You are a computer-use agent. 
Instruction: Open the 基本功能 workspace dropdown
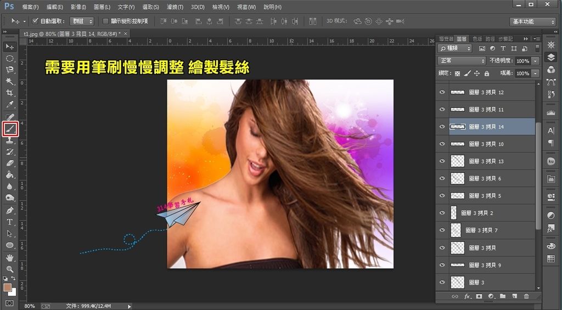click(532, 21)
